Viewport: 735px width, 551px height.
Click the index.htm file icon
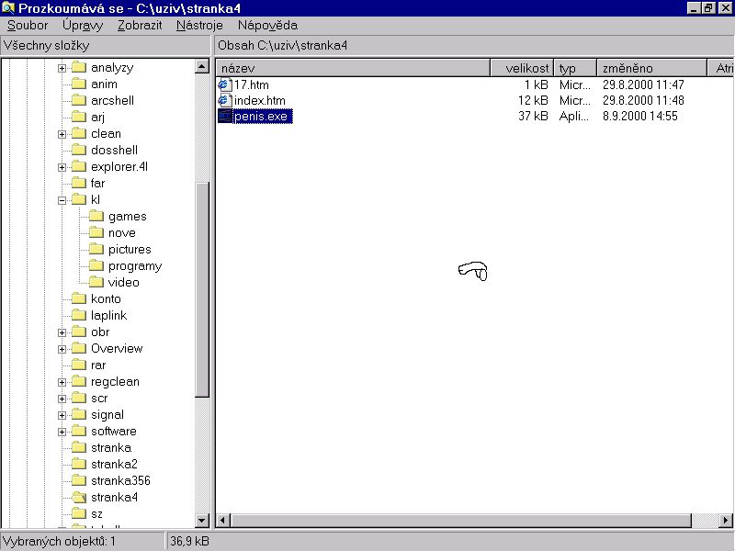pos(224,100)
